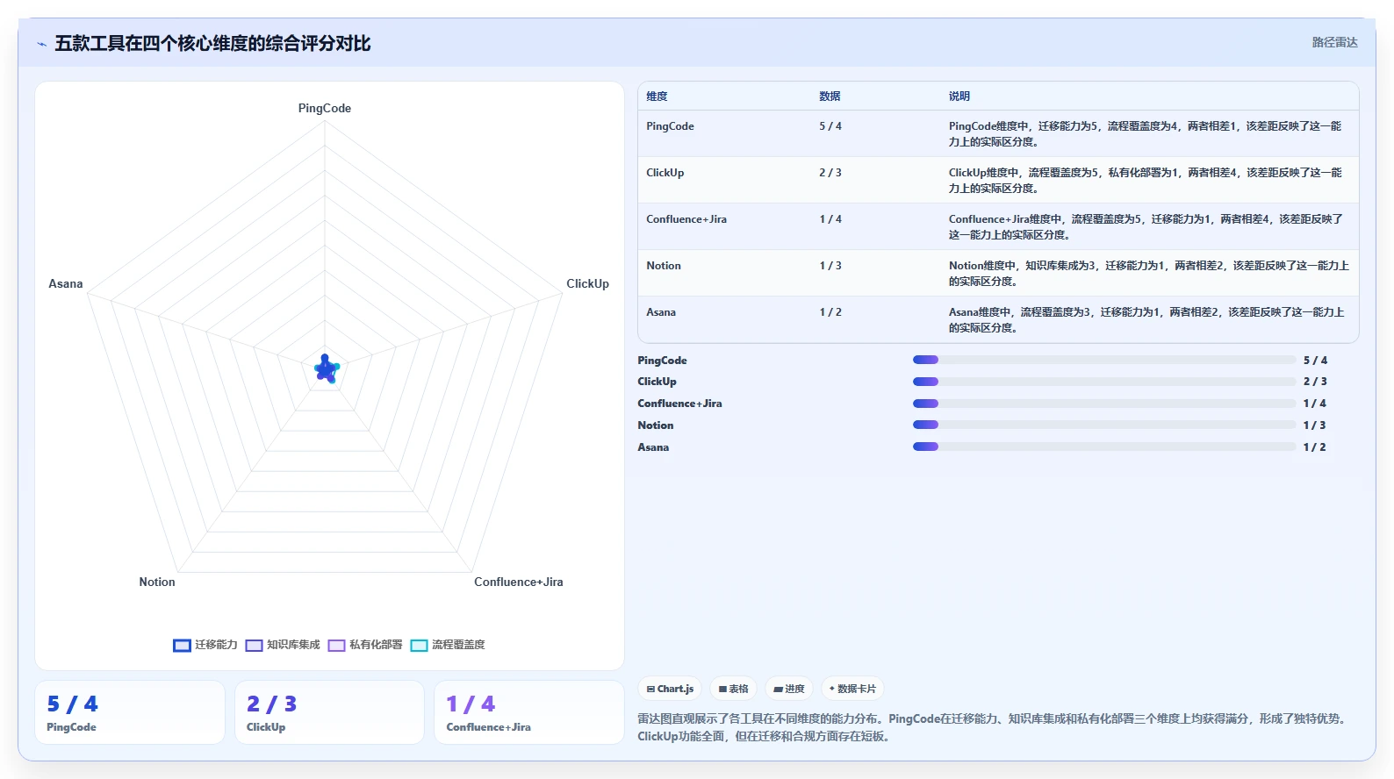Click the 数据 table column header

point(830,96)
